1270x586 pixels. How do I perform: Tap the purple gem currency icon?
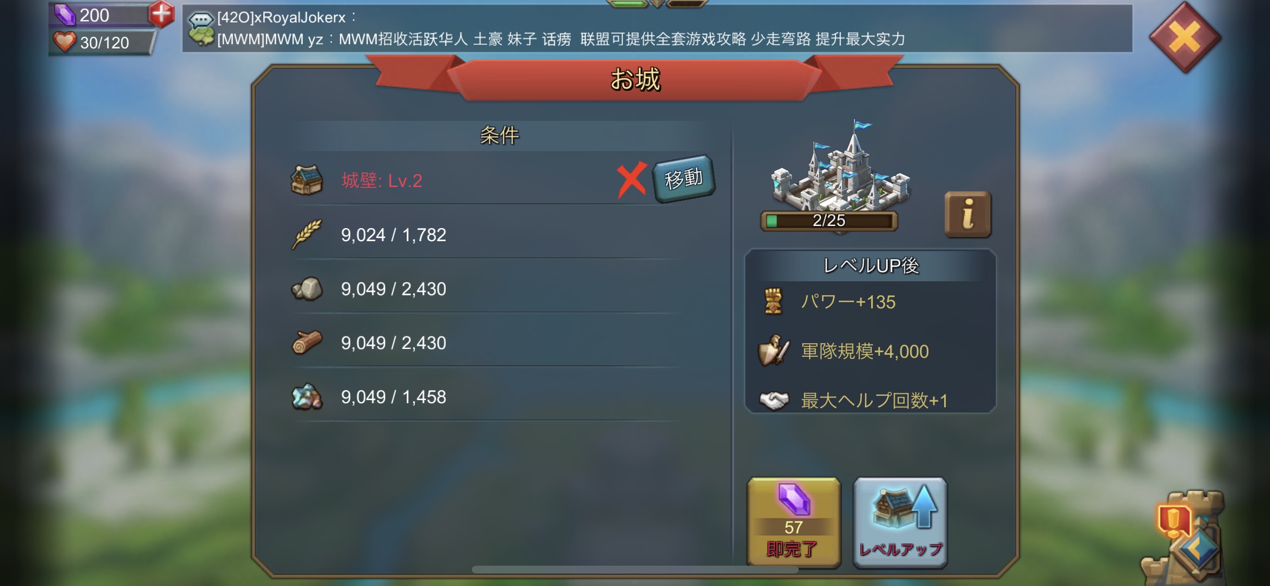[x=65, y=15]
